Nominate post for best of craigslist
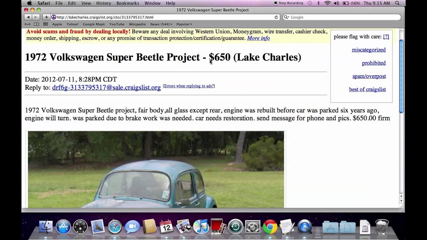Viewport: 427px width, 240px height. click(367, 89)
